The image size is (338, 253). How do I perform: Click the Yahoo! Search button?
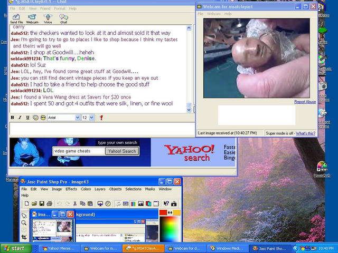[122, 151]
